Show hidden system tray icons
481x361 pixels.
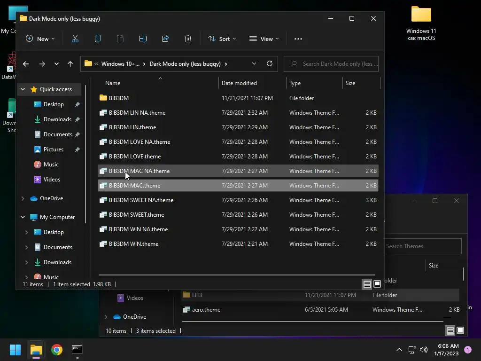(399, 350)
